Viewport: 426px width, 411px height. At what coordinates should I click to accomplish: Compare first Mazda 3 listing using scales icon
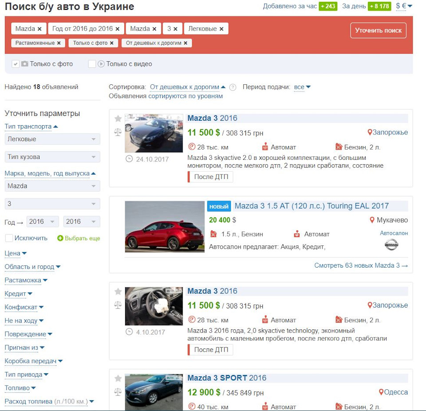(x=118, y=132)
